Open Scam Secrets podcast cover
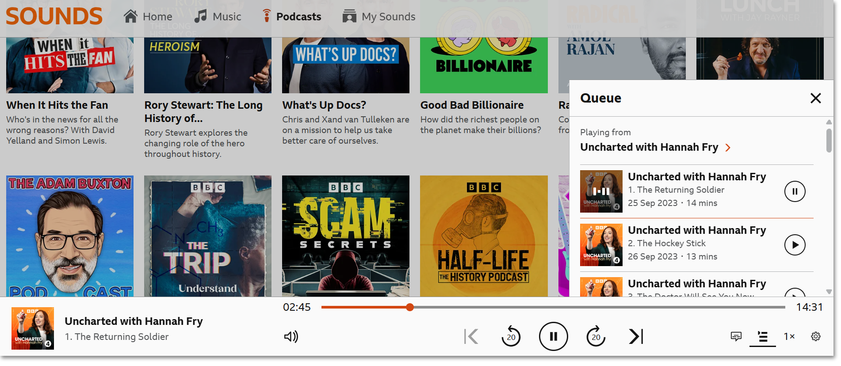This screenshot has height=366, width=841. 346,236
